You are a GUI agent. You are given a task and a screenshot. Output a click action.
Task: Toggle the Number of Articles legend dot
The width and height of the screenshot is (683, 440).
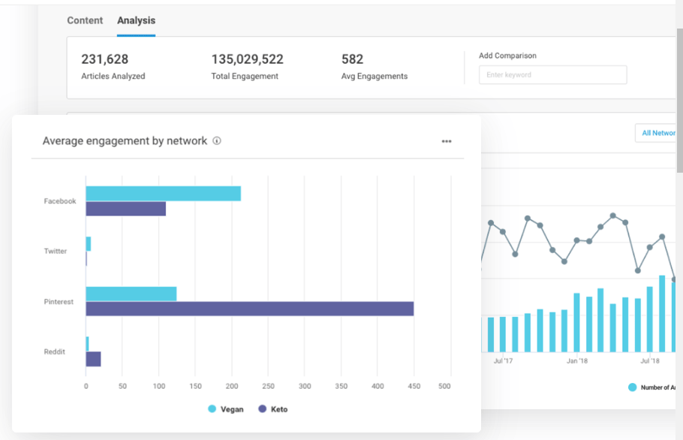coord(633,387)
